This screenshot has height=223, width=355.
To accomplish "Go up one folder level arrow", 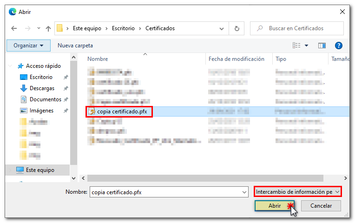I will (48, 28).
